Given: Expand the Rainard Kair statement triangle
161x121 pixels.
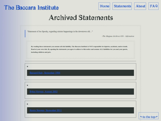Looking at the screenshot, I should click(27, 66).
